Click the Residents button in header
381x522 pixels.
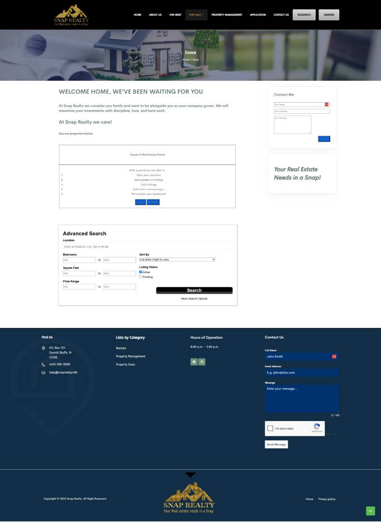304,15
